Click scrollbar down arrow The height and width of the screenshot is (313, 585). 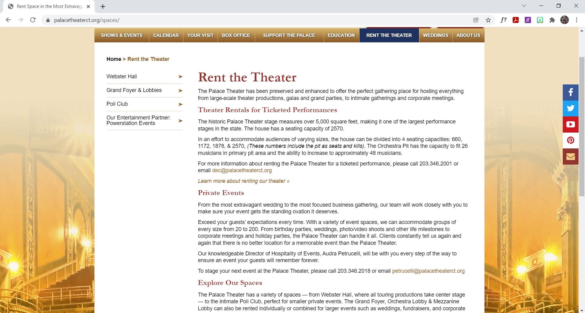[582, 311]
